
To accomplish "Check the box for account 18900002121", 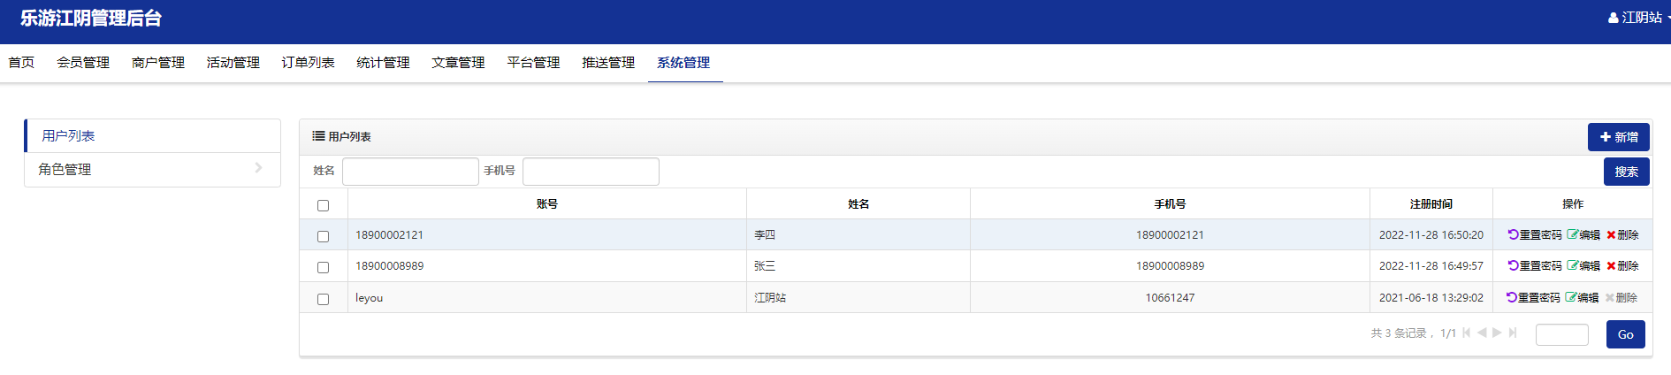I will tap(323, 236).
